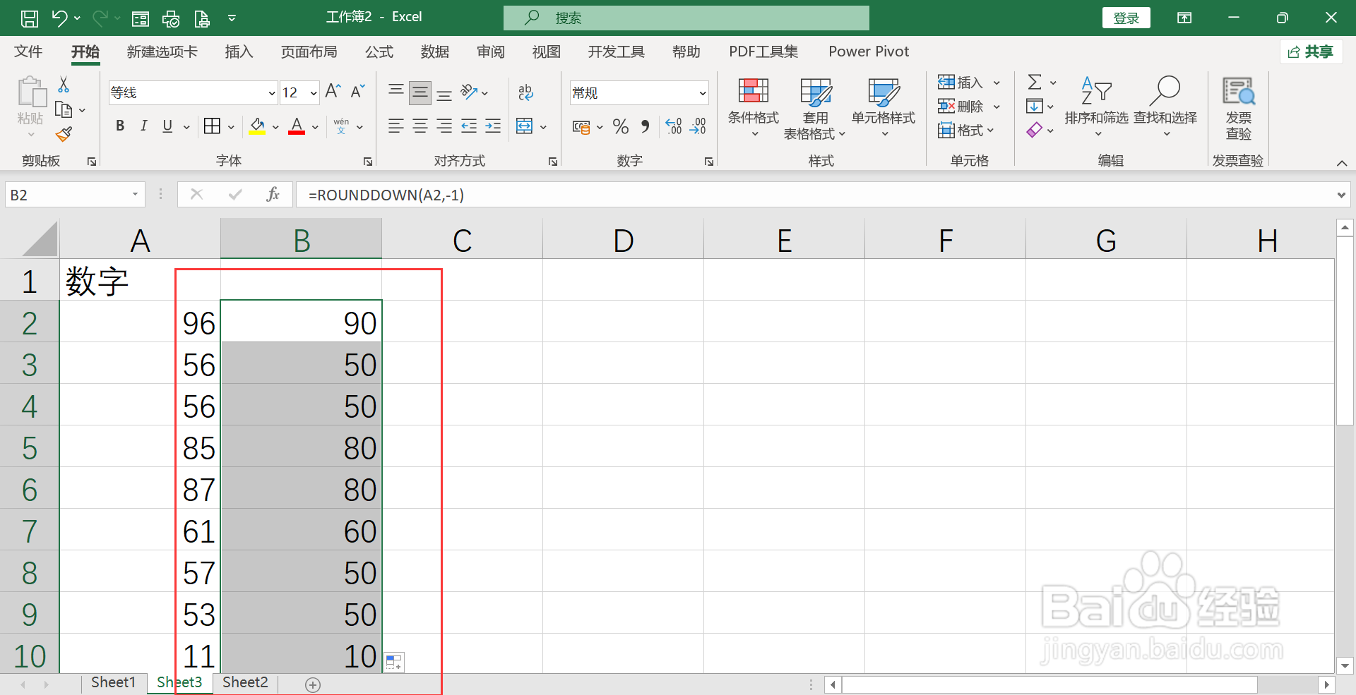Open the 文件 menu tab
The height and width of the screenshot is (695, 1356).
(x=28, y=52)
